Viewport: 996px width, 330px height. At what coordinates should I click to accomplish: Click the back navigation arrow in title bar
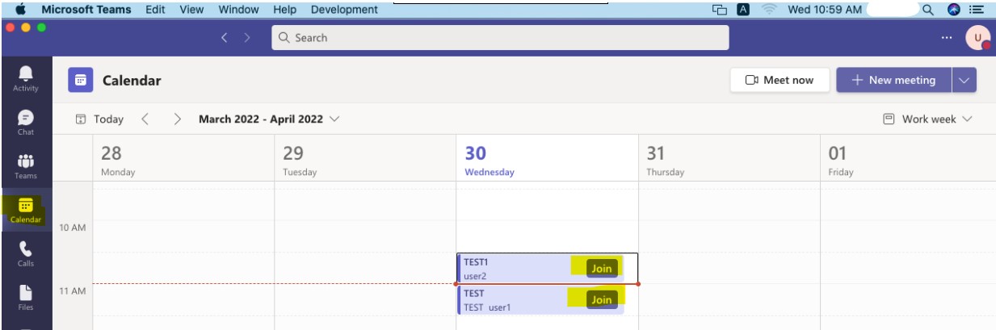click(x=225, y=37)
